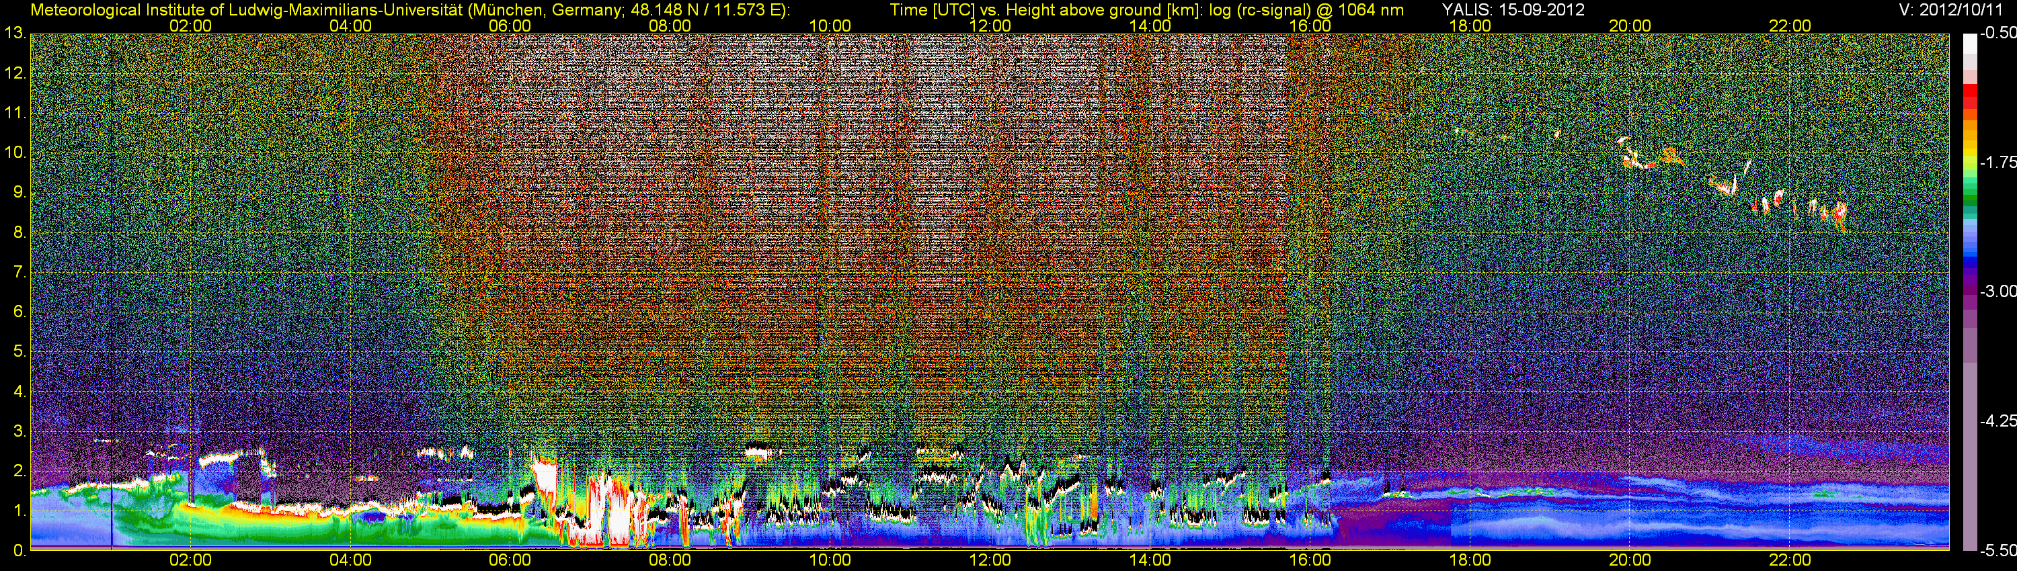Select 06:00 on the upper time axis
Viewport: 2017px width, 571px height.
tap(510, 26)
